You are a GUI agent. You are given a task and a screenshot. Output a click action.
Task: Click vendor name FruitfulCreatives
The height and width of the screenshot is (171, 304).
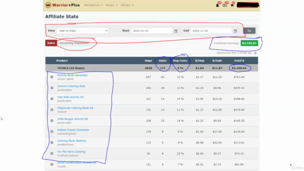pyautogui.click(x=68, y=155)
